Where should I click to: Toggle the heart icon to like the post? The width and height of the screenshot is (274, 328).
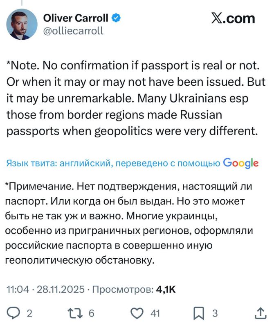click(x=137, y=312)
